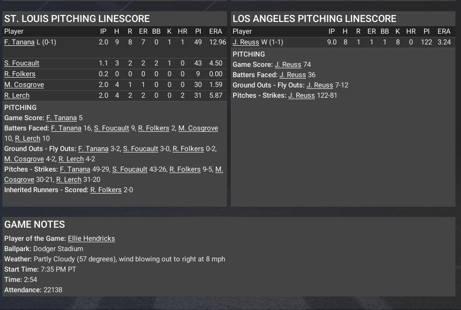Click R. Folkers in St. Louis Pitches - Strikes
Image resolution: width=461 pixels, height=310 pixels.
coord(185,169)
